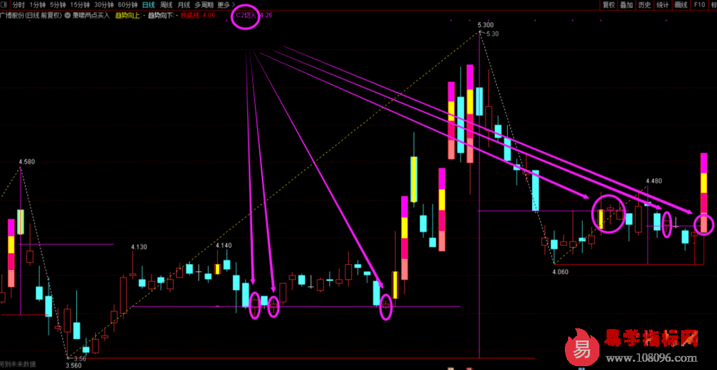Select the 30分钟 period tab

coord(103,4)
